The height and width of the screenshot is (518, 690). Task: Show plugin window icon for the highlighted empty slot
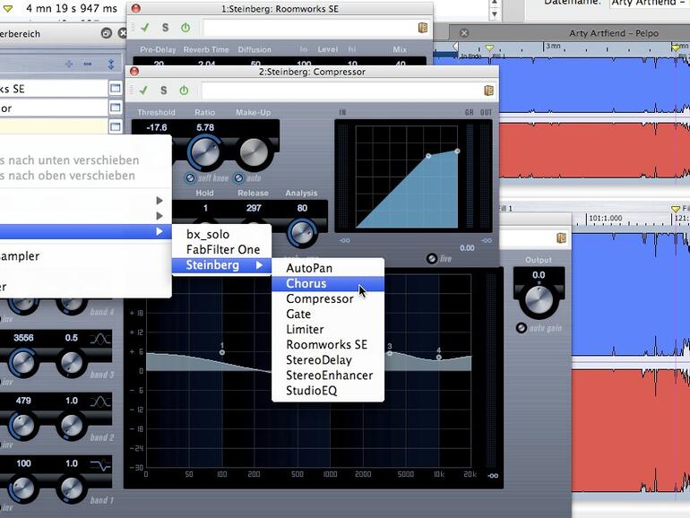116,126
